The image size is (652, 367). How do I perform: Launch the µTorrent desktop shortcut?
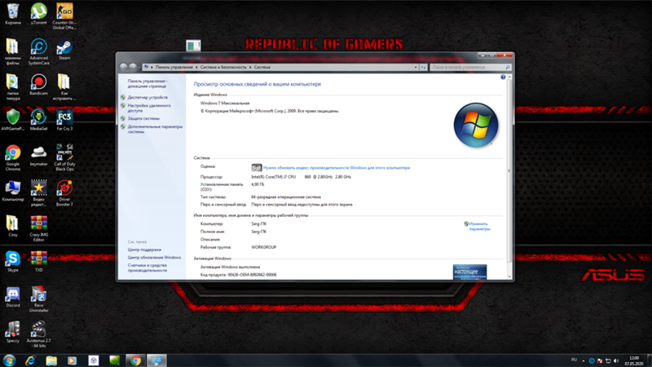[38, 14]
